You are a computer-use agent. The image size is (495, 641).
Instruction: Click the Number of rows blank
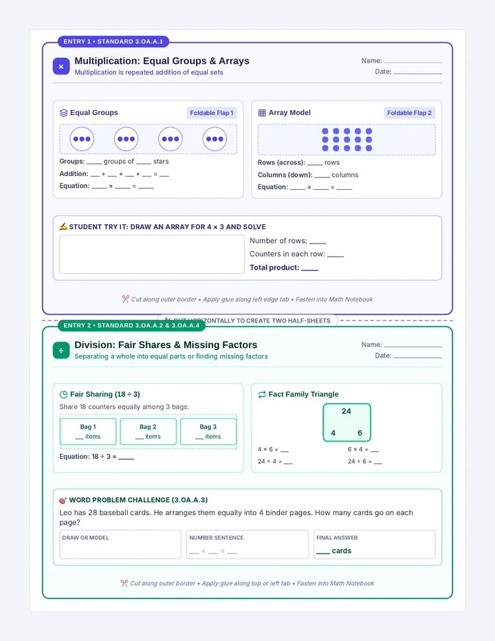318,241
